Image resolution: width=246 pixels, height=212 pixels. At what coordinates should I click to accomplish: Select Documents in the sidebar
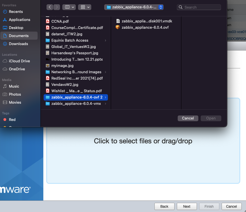[19, 36]
